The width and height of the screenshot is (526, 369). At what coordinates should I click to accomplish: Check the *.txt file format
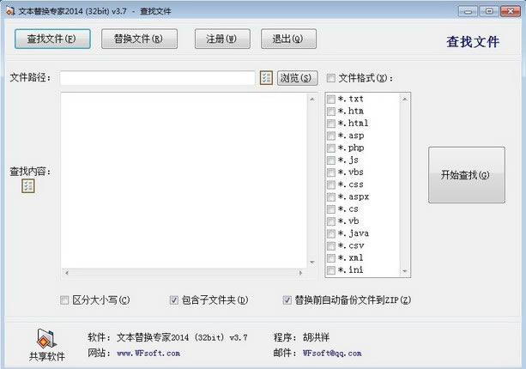(x=331, y=99)
